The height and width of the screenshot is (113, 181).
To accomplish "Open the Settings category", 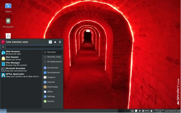I will point(53,96).
